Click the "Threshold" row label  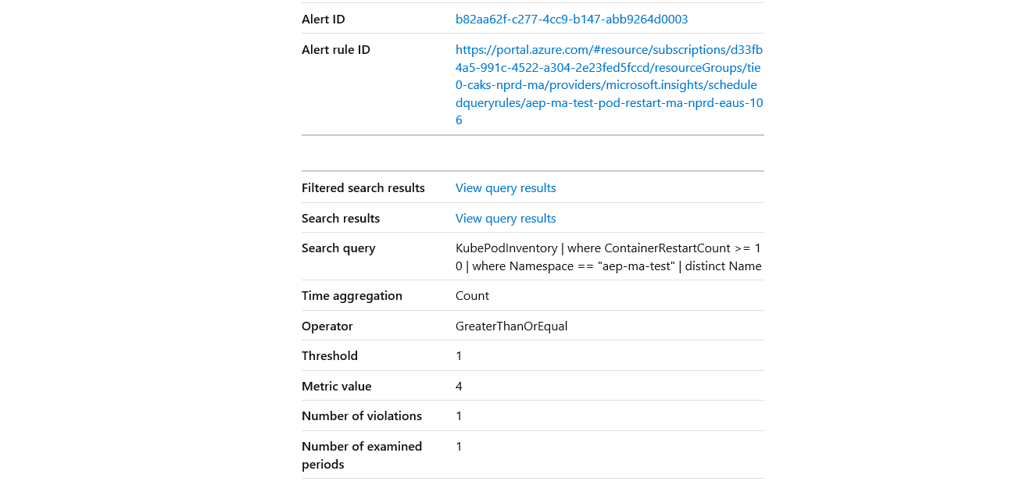coord(329,356)
